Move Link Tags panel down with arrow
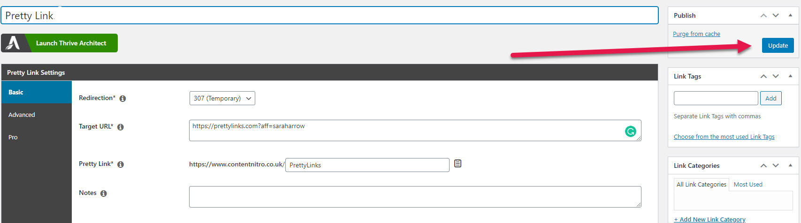This screenshot has width=801, height=223. (776, 76)
